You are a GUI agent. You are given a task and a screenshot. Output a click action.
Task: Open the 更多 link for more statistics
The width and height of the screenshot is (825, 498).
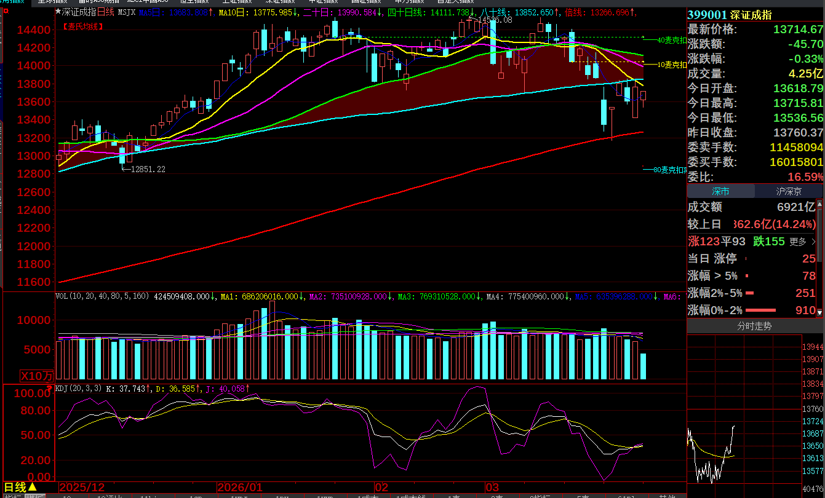pos(802,242)
